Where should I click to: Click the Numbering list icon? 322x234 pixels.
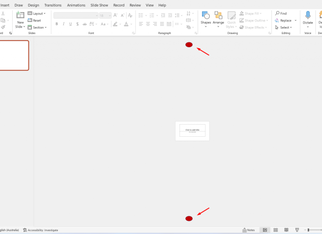coord(152,15)
